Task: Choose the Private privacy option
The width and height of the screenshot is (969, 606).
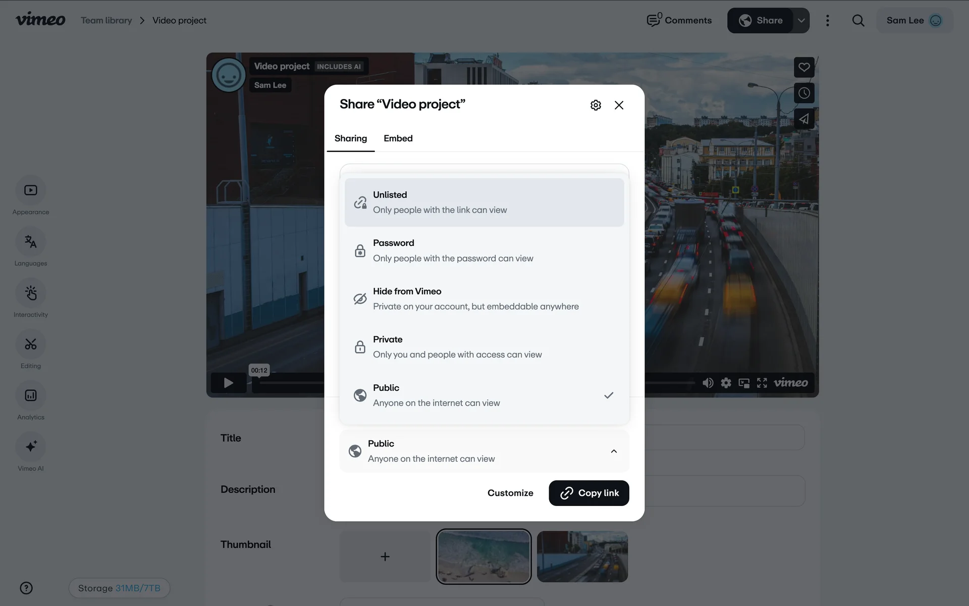Action: click(x=484, y=347)
